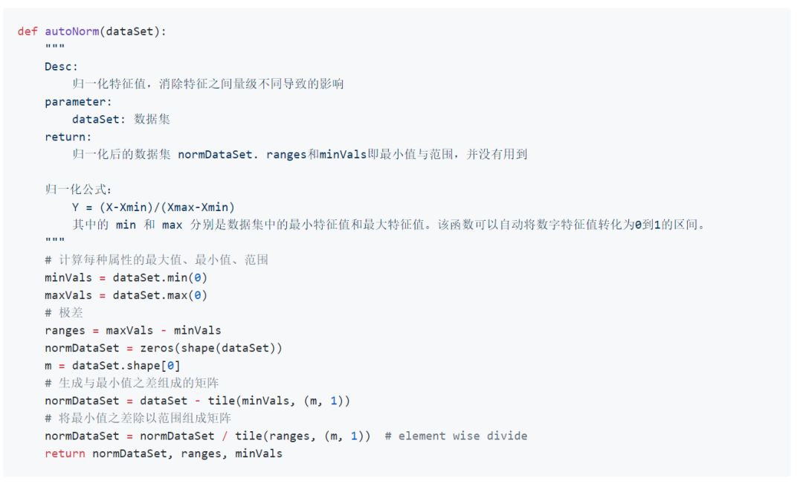This screenshot has width=803, height=484.
Task: Click the normalization formula Y = (X-Xmin)/(Xmax-Xmin)
Action: tap(158, 207)
